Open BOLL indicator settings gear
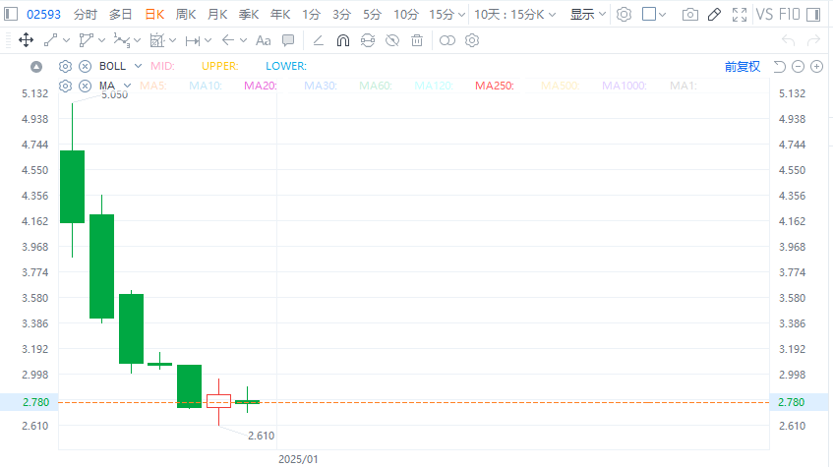Screen dimensions: 833x467 click(x=66, y=66)
